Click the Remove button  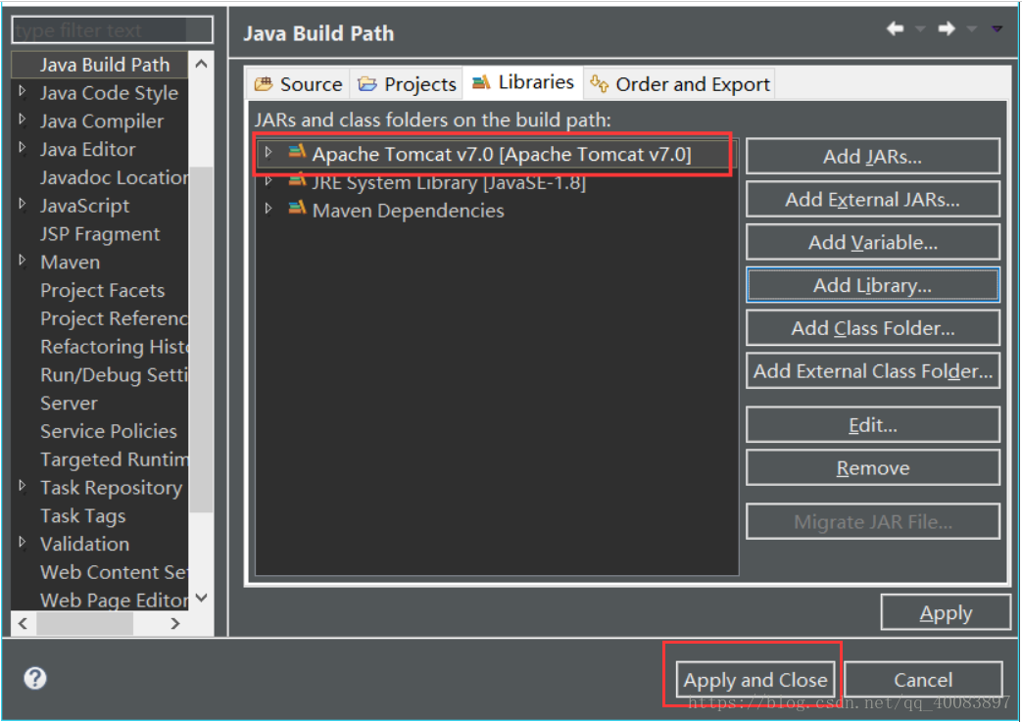click(x=873, y=468)
